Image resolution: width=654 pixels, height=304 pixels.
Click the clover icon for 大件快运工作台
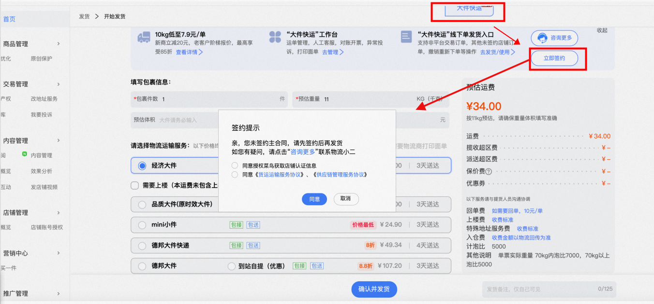pyautogui.click(x=275, y=37)
